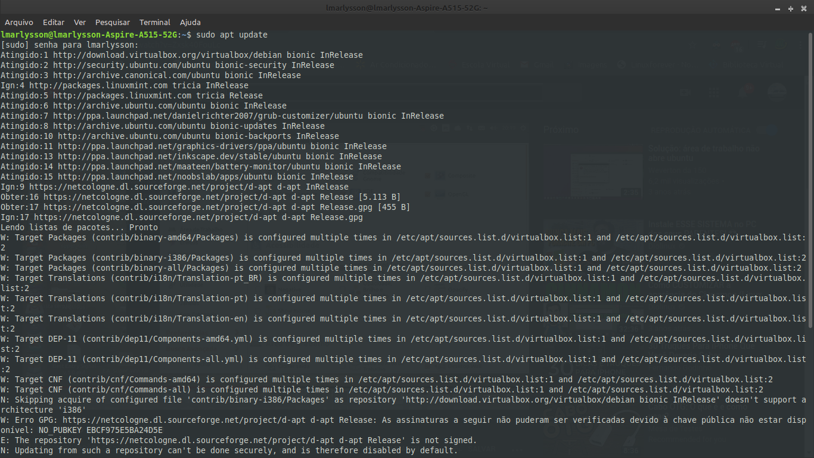Click 'Lendo listas de pacotes... Pronto'
Screen dimensions: 814x458
point(79,227)
